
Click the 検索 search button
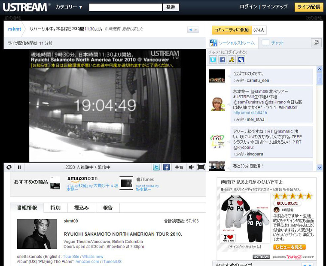[171, 7]
